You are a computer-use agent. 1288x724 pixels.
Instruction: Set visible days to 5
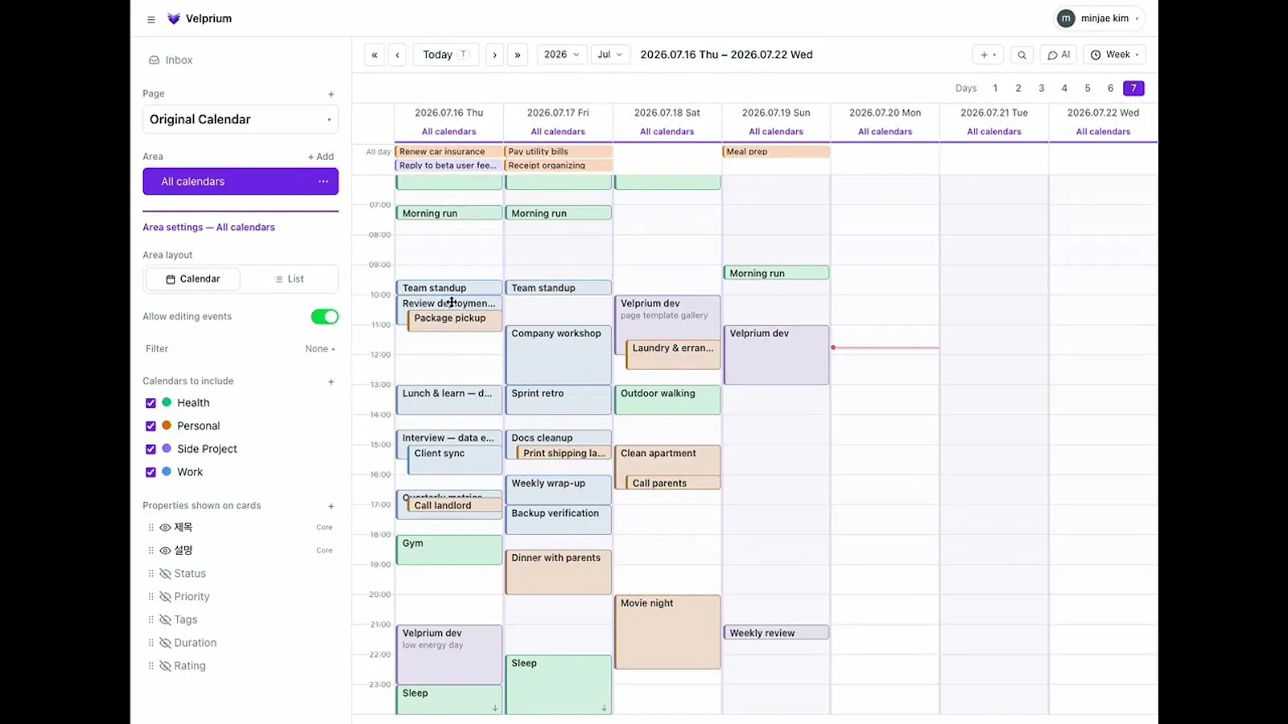1087,88
